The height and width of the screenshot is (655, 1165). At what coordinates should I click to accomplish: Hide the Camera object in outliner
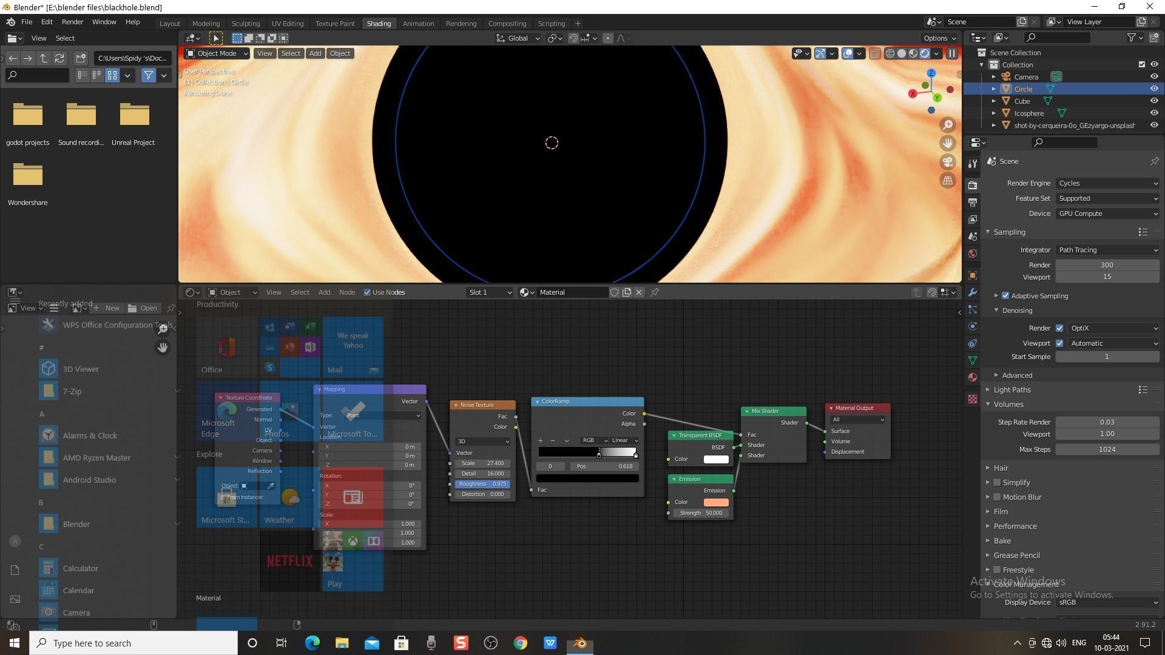pyautogui.click(x=1154, y=77)
